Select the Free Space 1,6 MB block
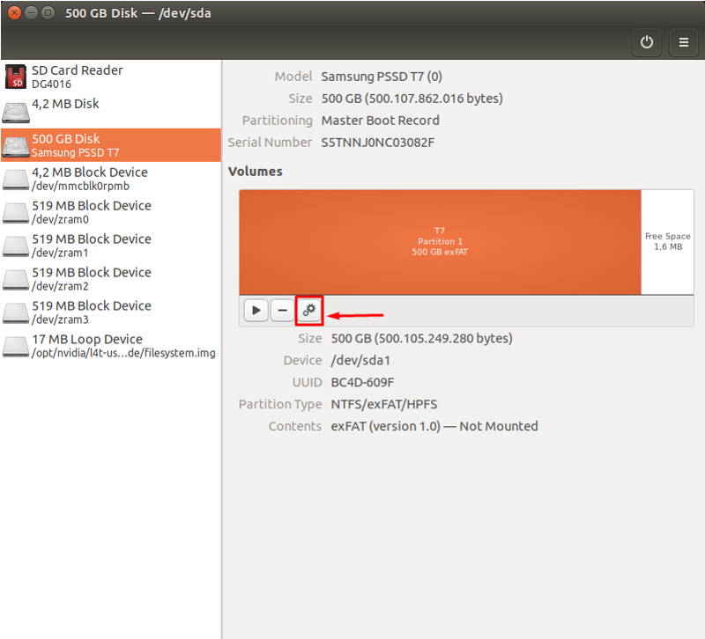Screen dimensions: 705x639 point(668,242)
